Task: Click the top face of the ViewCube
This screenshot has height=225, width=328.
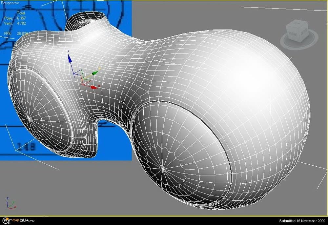Action: [x=297, y=24]
